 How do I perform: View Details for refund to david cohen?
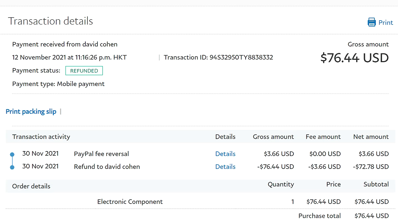point(225,166)
